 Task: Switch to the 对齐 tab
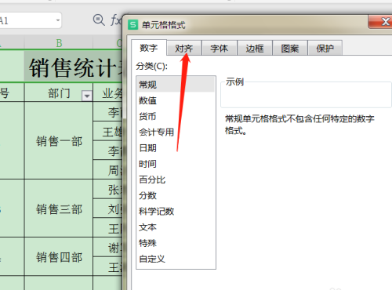184,48
